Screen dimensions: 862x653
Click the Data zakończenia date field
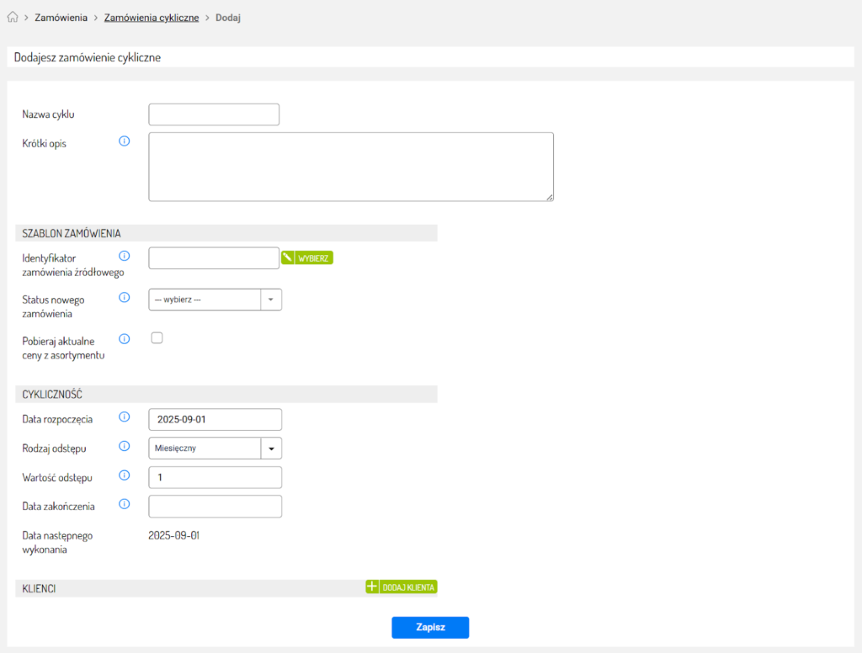[x=215, y=507]
